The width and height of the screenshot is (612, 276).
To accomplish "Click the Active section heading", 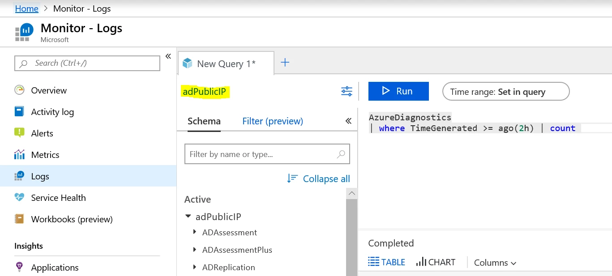I will click(x=197, y=200).
